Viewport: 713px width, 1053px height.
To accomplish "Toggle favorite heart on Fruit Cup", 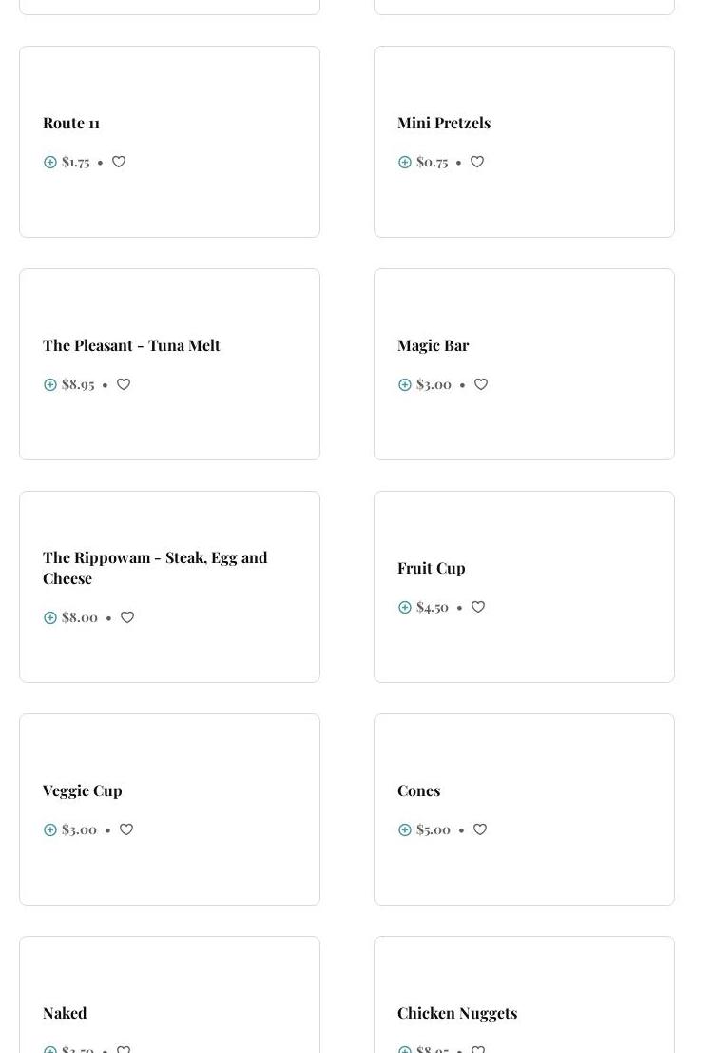I will tap(478, 607).
